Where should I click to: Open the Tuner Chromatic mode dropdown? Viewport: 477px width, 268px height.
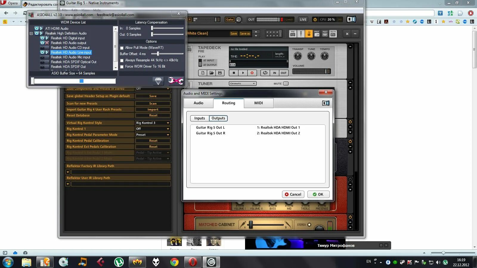pos(243,84)
